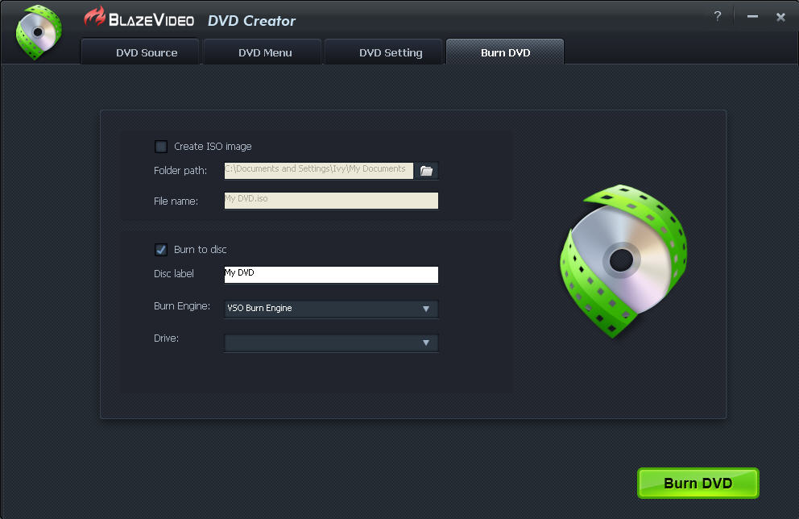Click the green Burn DVD button

tap(698, 483)
